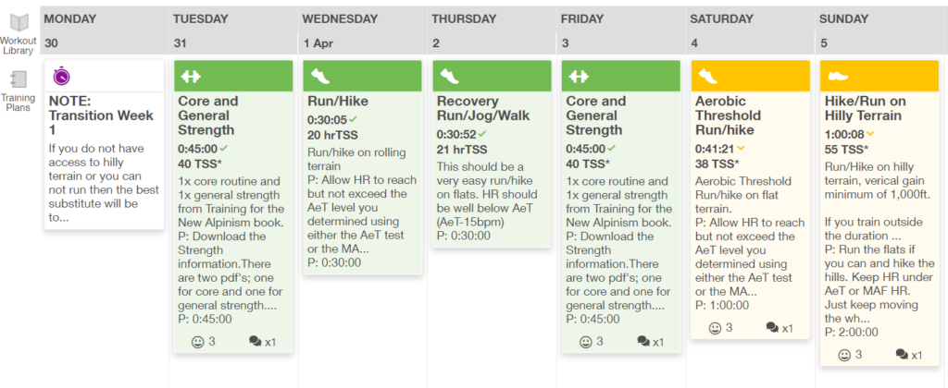948x388 pixels.
Task: Click the purple stopwatch note icon on Monday
Action: (x=62, y=76)
